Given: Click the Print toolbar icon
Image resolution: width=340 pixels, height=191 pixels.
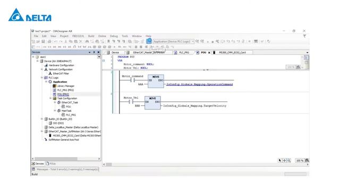Looking at the screenshot, I should [x=49, y=41].
